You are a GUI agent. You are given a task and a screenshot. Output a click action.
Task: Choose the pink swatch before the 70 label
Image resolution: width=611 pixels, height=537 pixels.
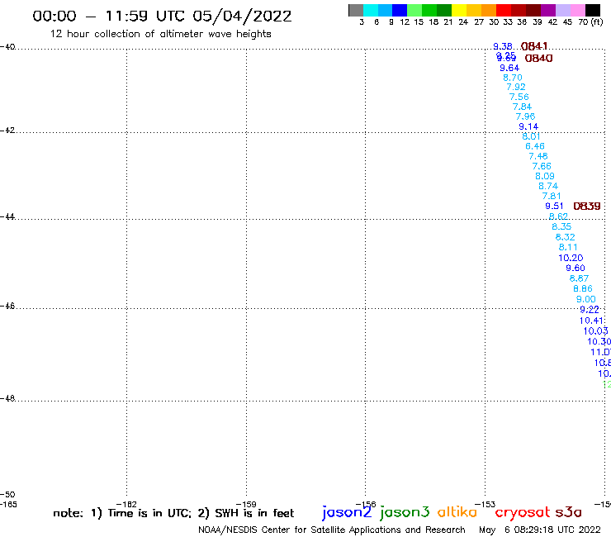pos(578,10)
